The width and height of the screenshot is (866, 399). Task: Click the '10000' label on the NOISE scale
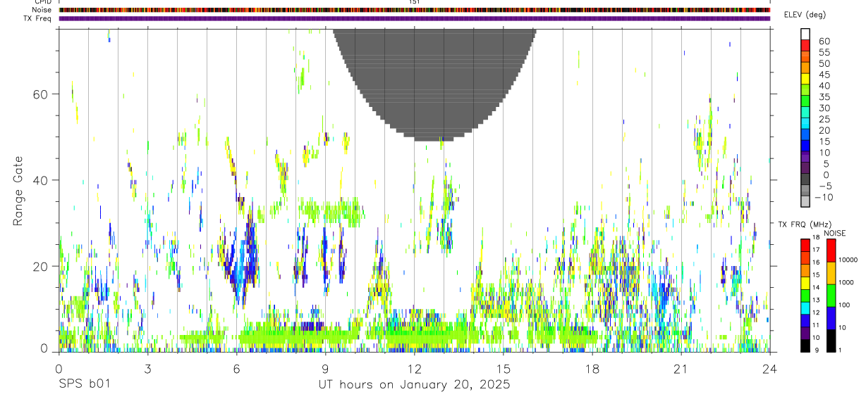[x=848, y=260]
